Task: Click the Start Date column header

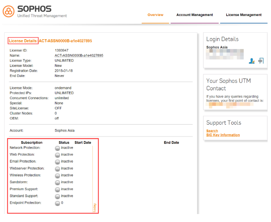Action: (x=83, y=143)
